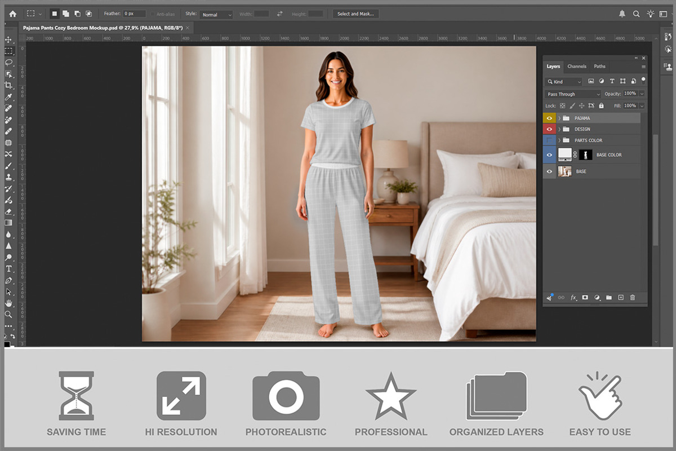Toggle lock all layer attributes
This screenshot has height=451, width=676.
601,105
